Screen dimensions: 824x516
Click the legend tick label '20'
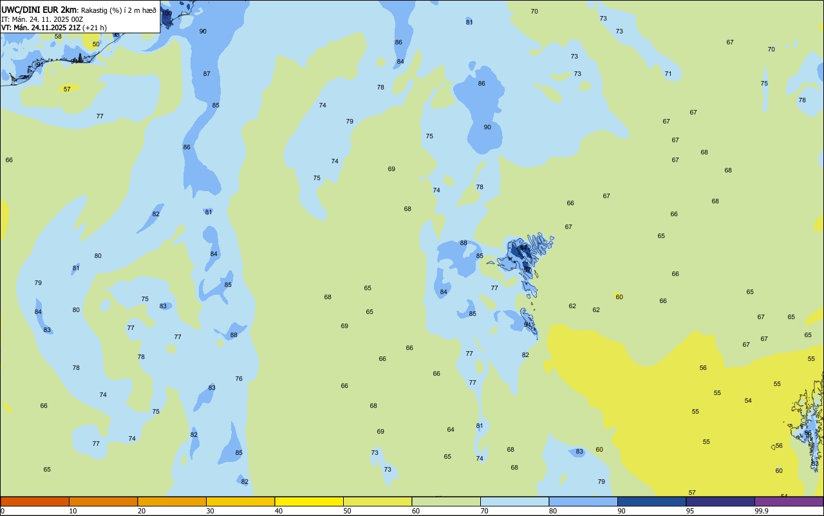pos(142,511)
